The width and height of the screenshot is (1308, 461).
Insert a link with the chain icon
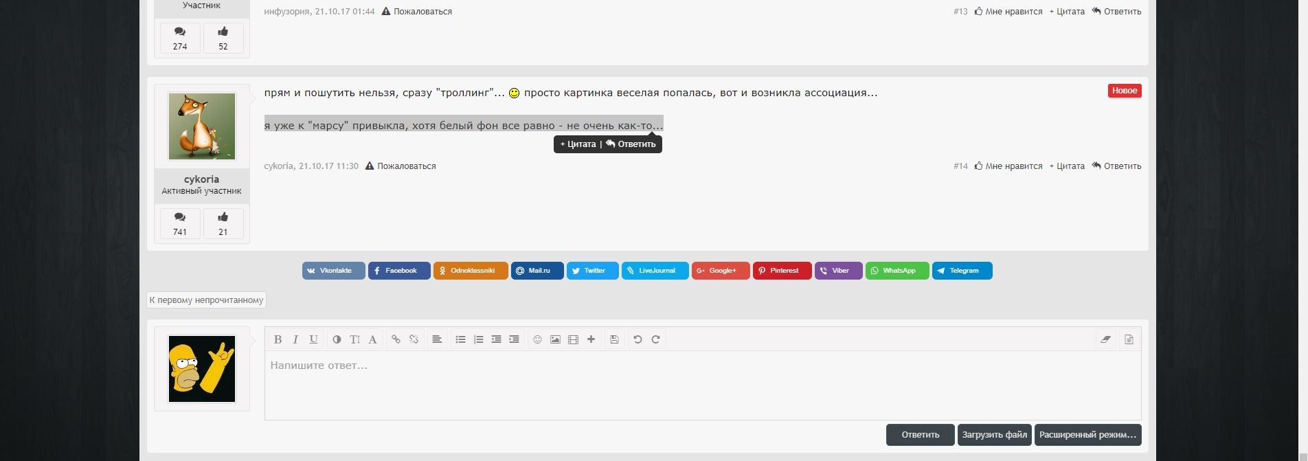tap(396, 339)
